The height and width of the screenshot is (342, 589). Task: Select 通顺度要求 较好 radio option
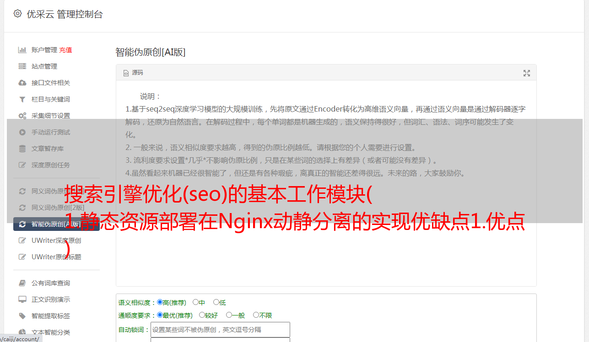coord(202,315)
